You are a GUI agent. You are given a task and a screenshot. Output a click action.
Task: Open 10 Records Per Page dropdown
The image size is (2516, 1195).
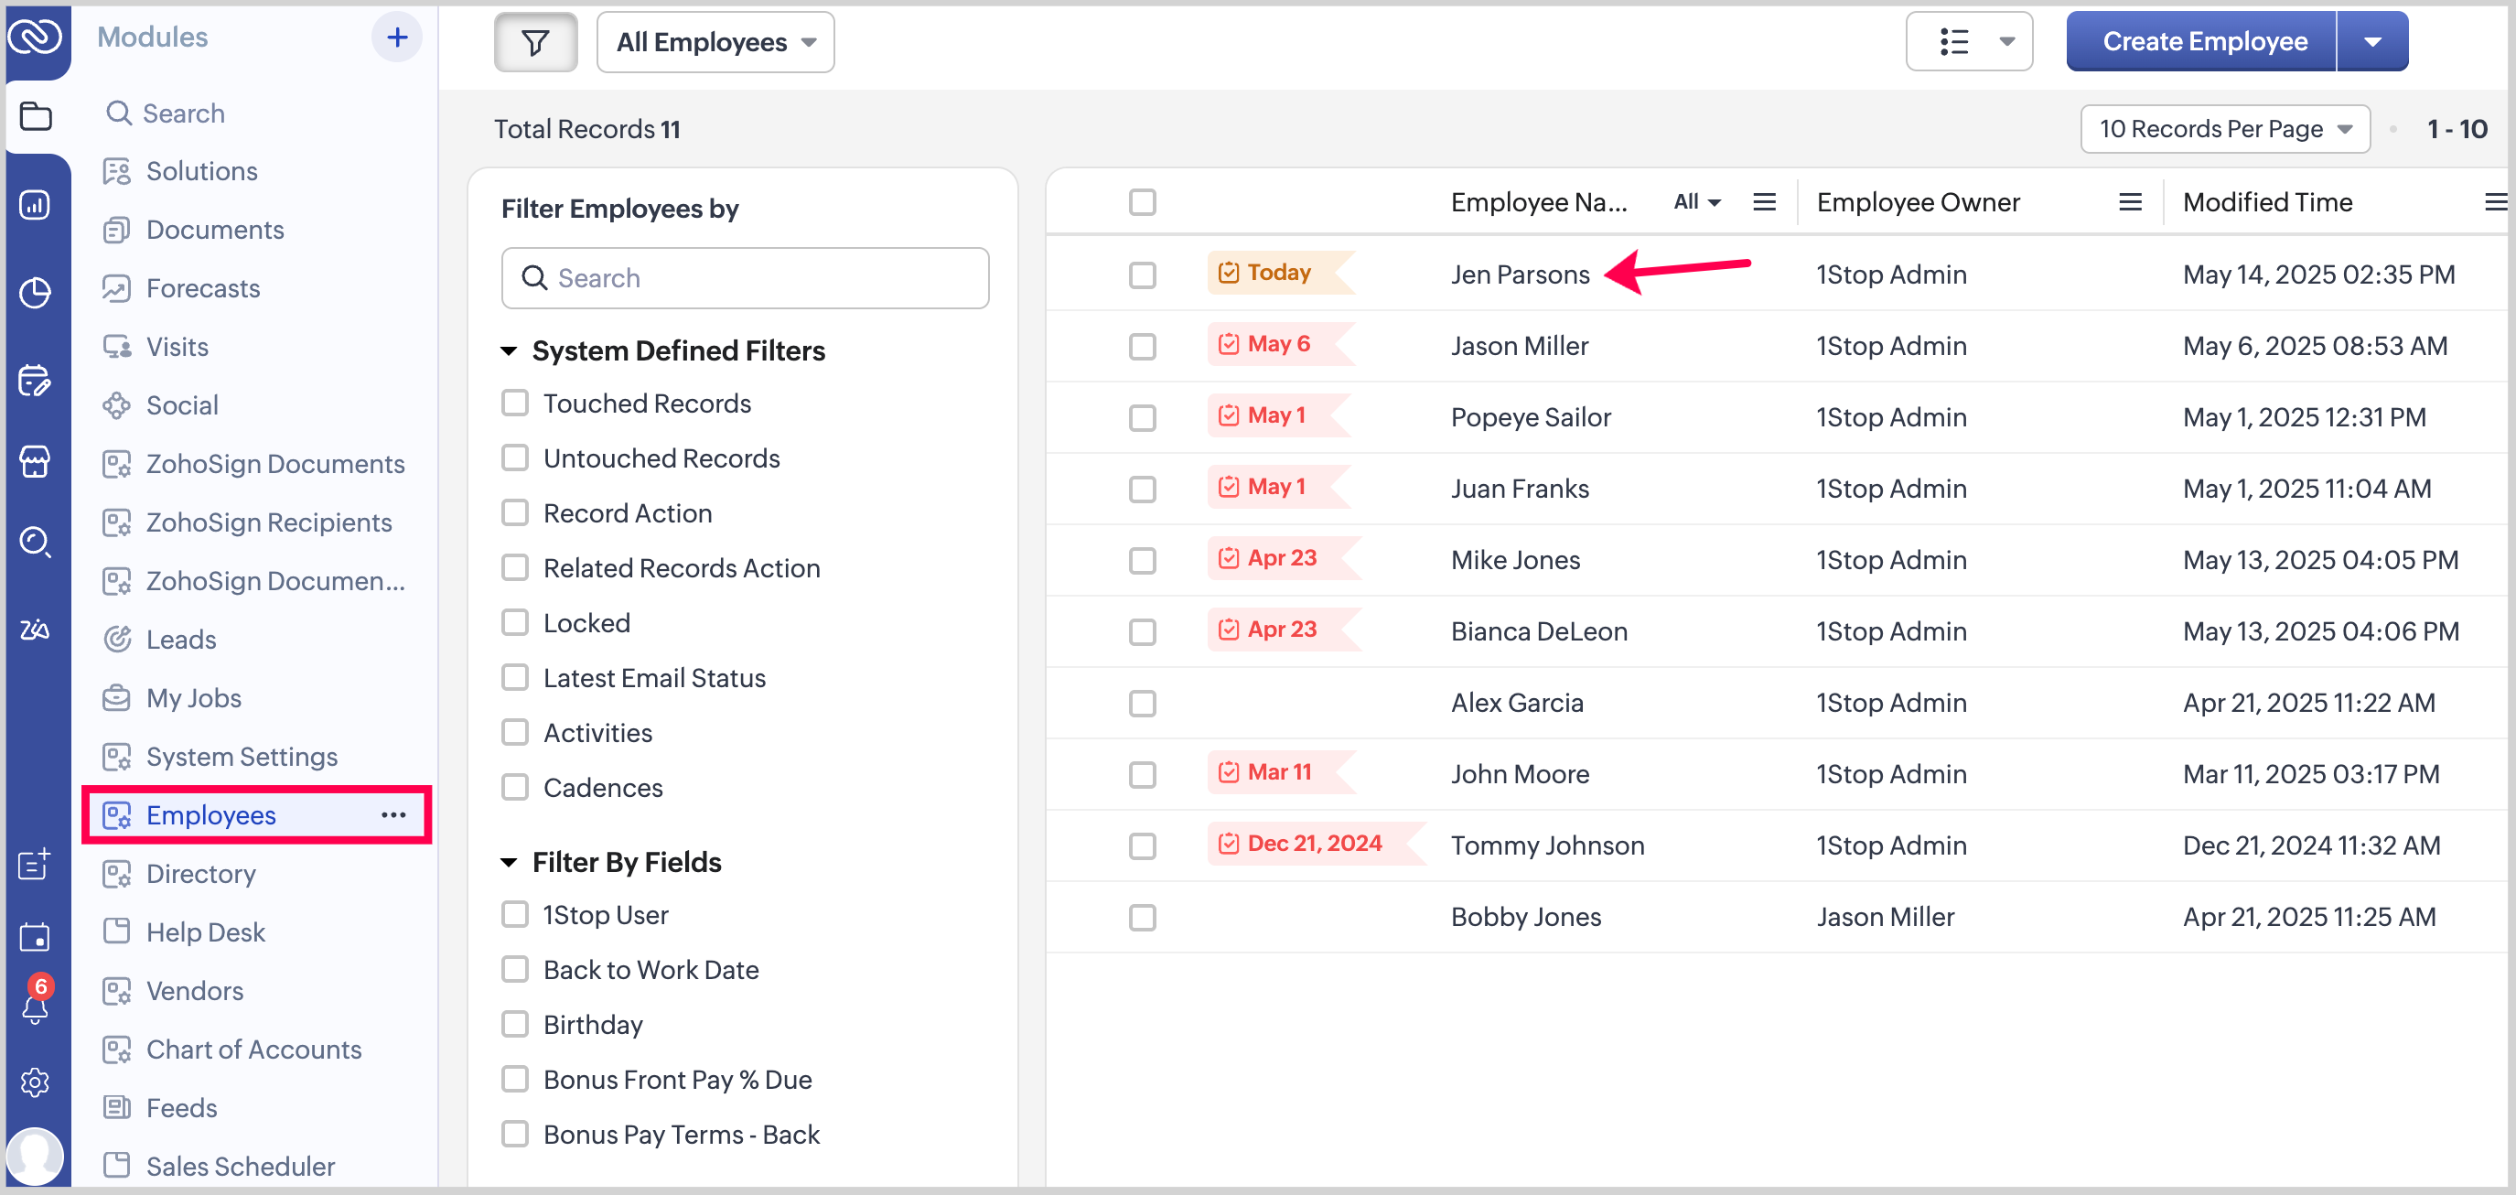pyautogui.click(x=2224, y=129)
